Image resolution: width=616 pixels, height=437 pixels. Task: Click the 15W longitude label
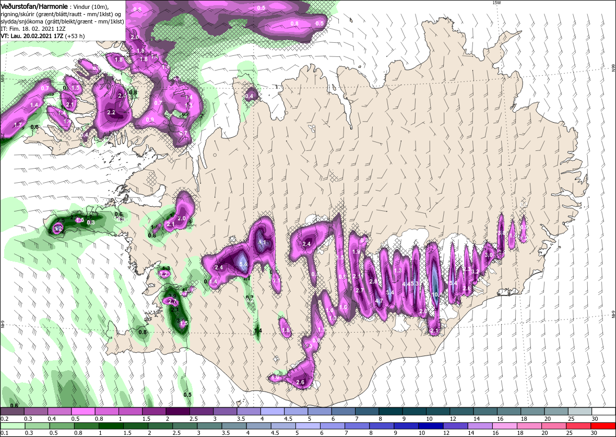(496, 3)
